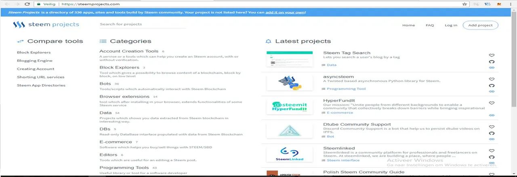Image resolution: width=517 pixels, height=177 pixels.
Task: Click Data tag under Steem Tag Search
Action: point(331,65)
